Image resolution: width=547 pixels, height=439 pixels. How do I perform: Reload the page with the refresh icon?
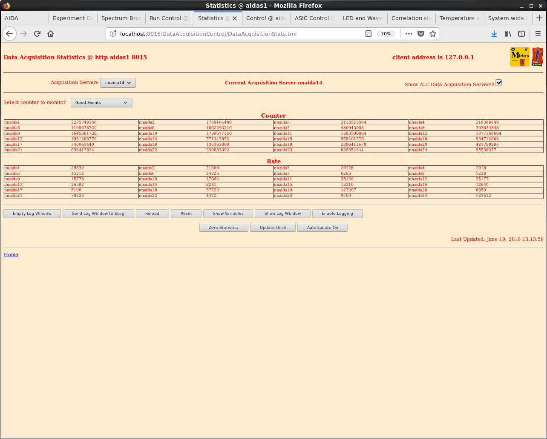(37, 34)
